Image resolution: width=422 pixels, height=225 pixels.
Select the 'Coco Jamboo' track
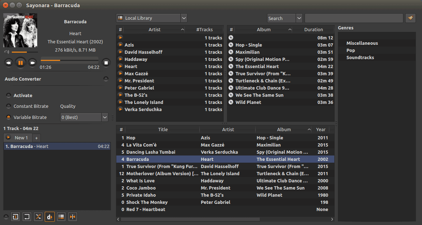(x=225, y=188)
